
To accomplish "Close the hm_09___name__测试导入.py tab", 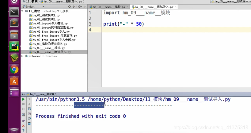I will point(176,7).
